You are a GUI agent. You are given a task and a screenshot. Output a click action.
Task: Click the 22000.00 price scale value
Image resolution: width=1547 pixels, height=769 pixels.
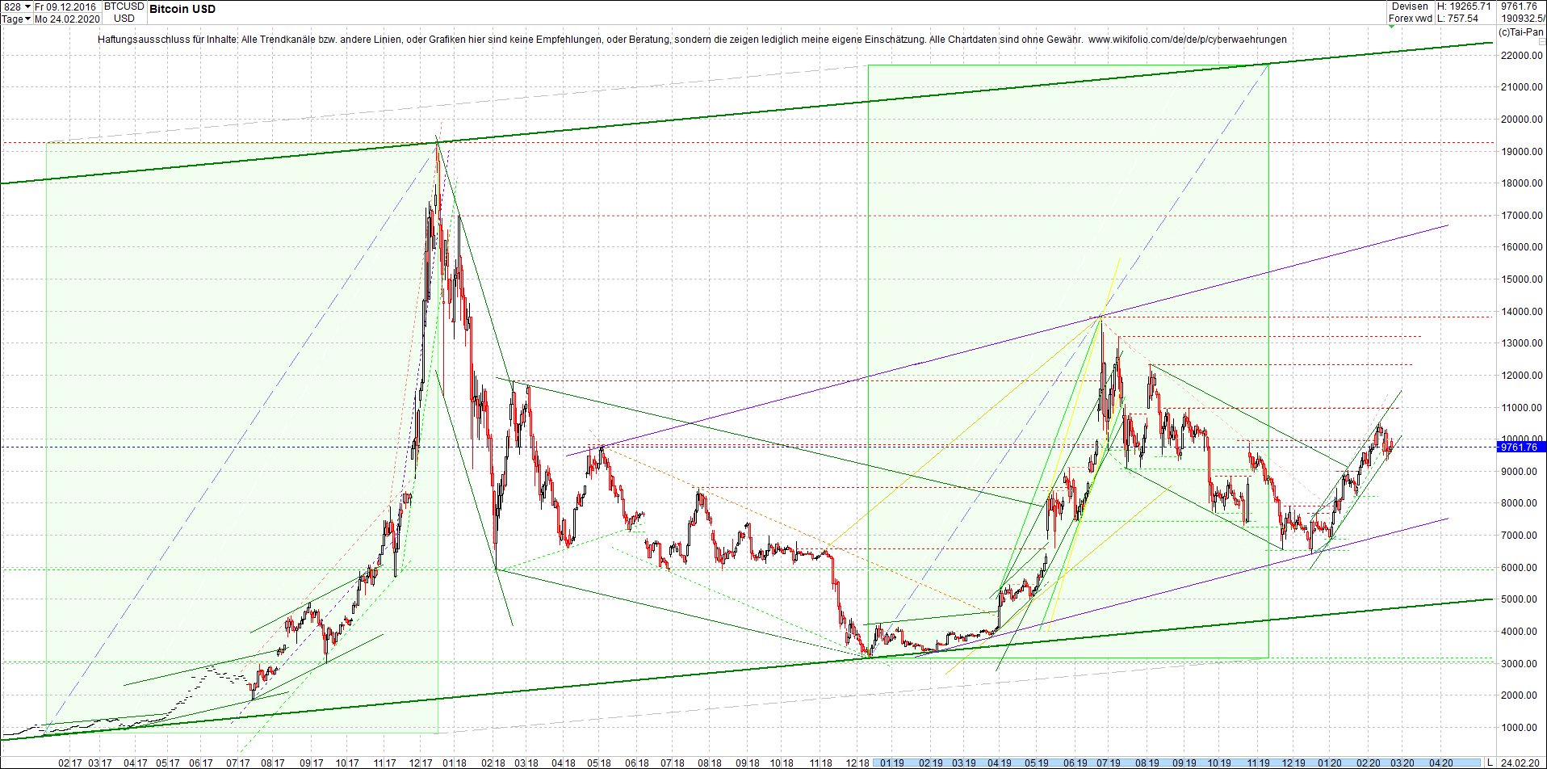tap(1522, 56)
